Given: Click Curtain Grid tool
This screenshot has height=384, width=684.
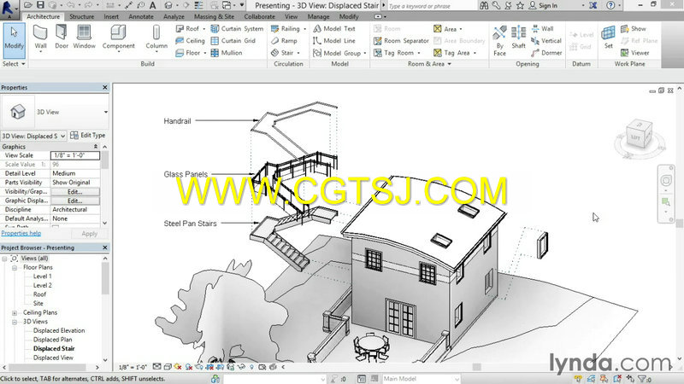Looking at the screenshot, I should 233,40.
